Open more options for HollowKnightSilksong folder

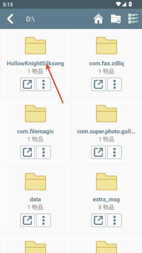(43, 84)
